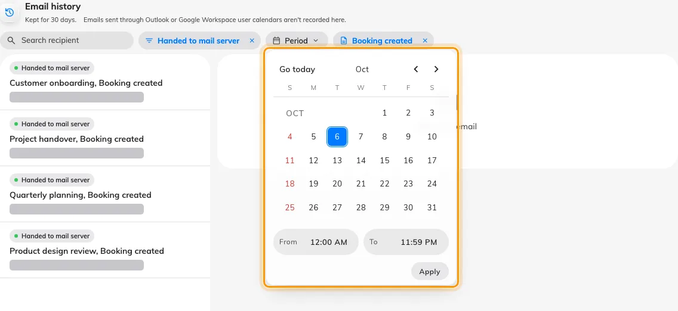Select October 7 in calendar
Viewport: 678px width, 311px height.
(361, 137)
